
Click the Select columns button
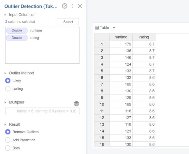pyautogui.click(x=68, y=22)
